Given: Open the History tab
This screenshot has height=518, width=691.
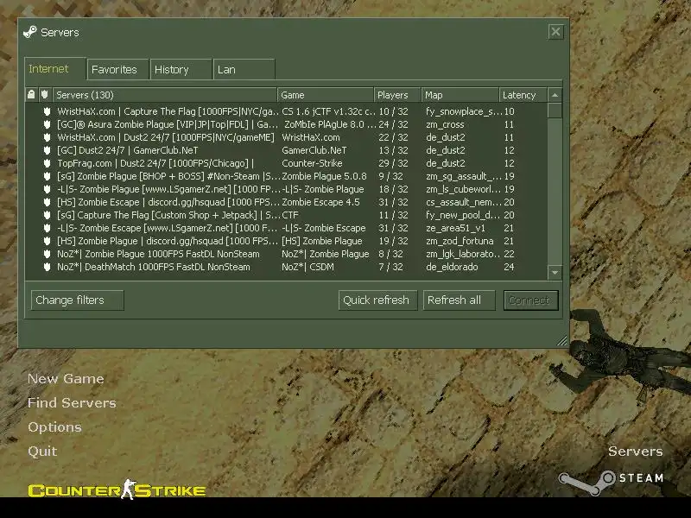Looking at the screenshot, I should click(181, 70).
